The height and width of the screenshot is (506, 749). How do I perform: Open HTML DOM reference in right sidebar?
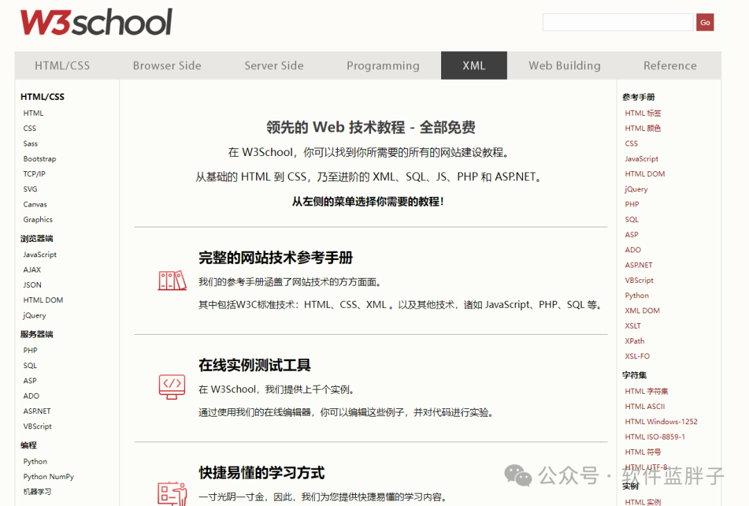click(x=645, y=174)
